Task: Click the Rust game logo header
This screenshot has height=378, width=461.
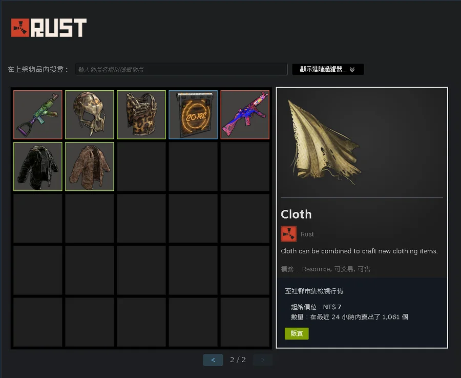Action: pos(49,28)
